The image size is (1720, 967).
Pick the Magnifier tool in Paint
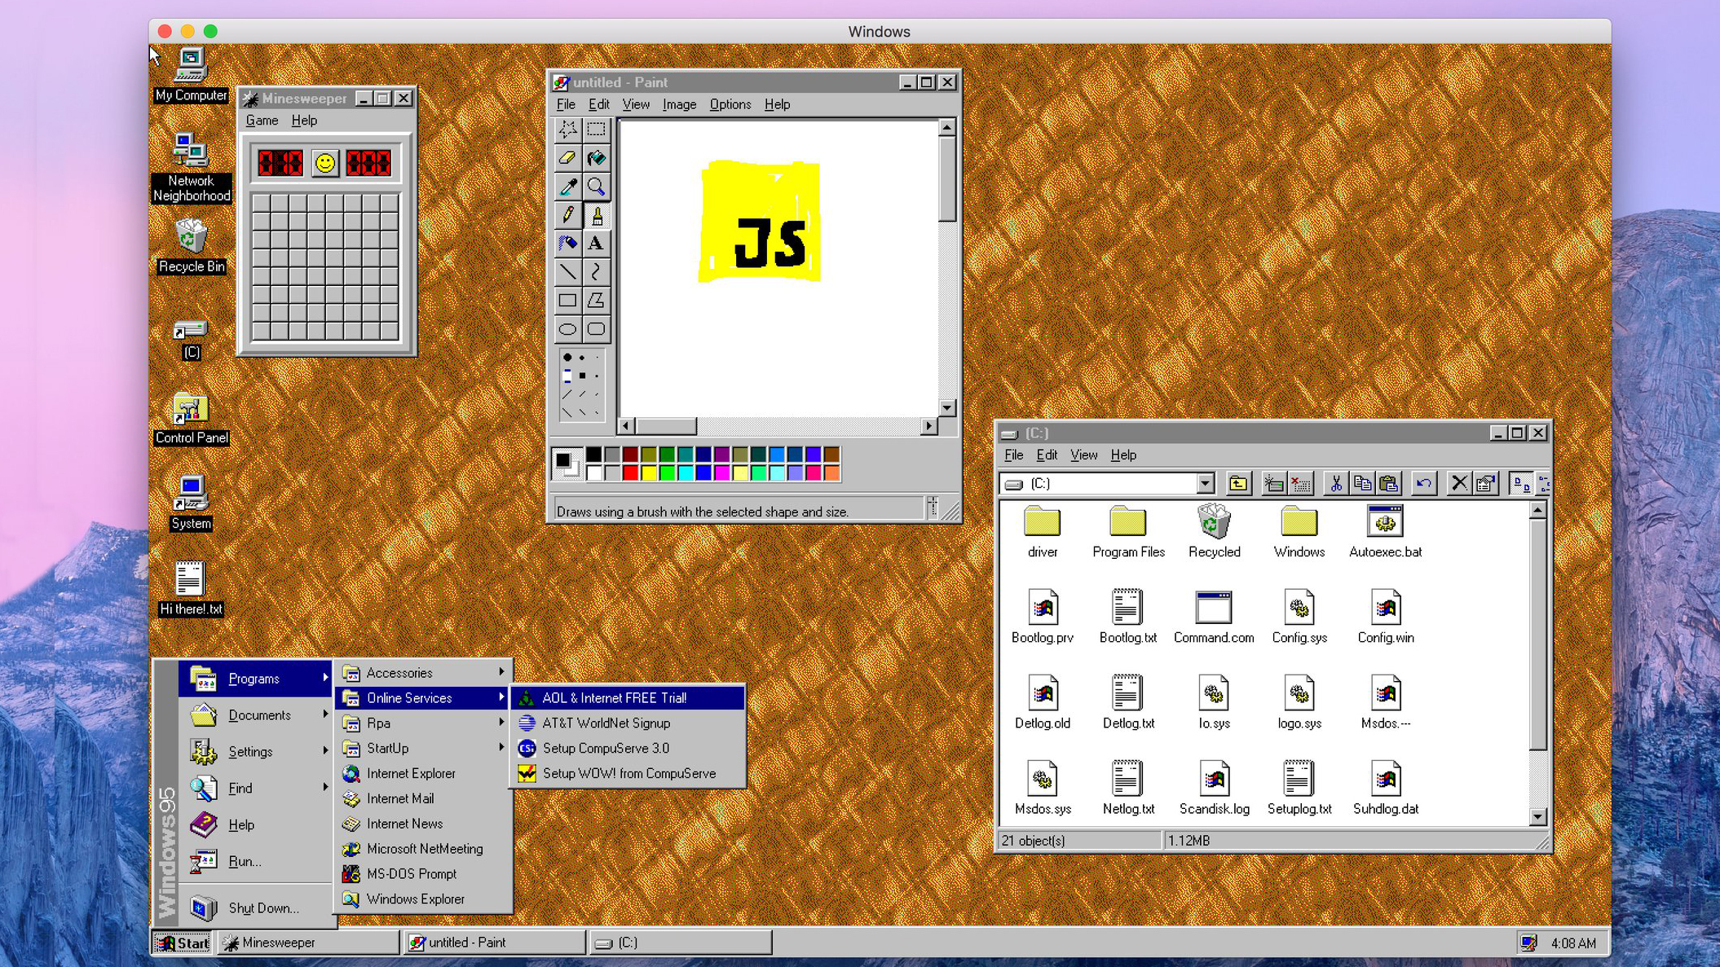coord(596,187)
